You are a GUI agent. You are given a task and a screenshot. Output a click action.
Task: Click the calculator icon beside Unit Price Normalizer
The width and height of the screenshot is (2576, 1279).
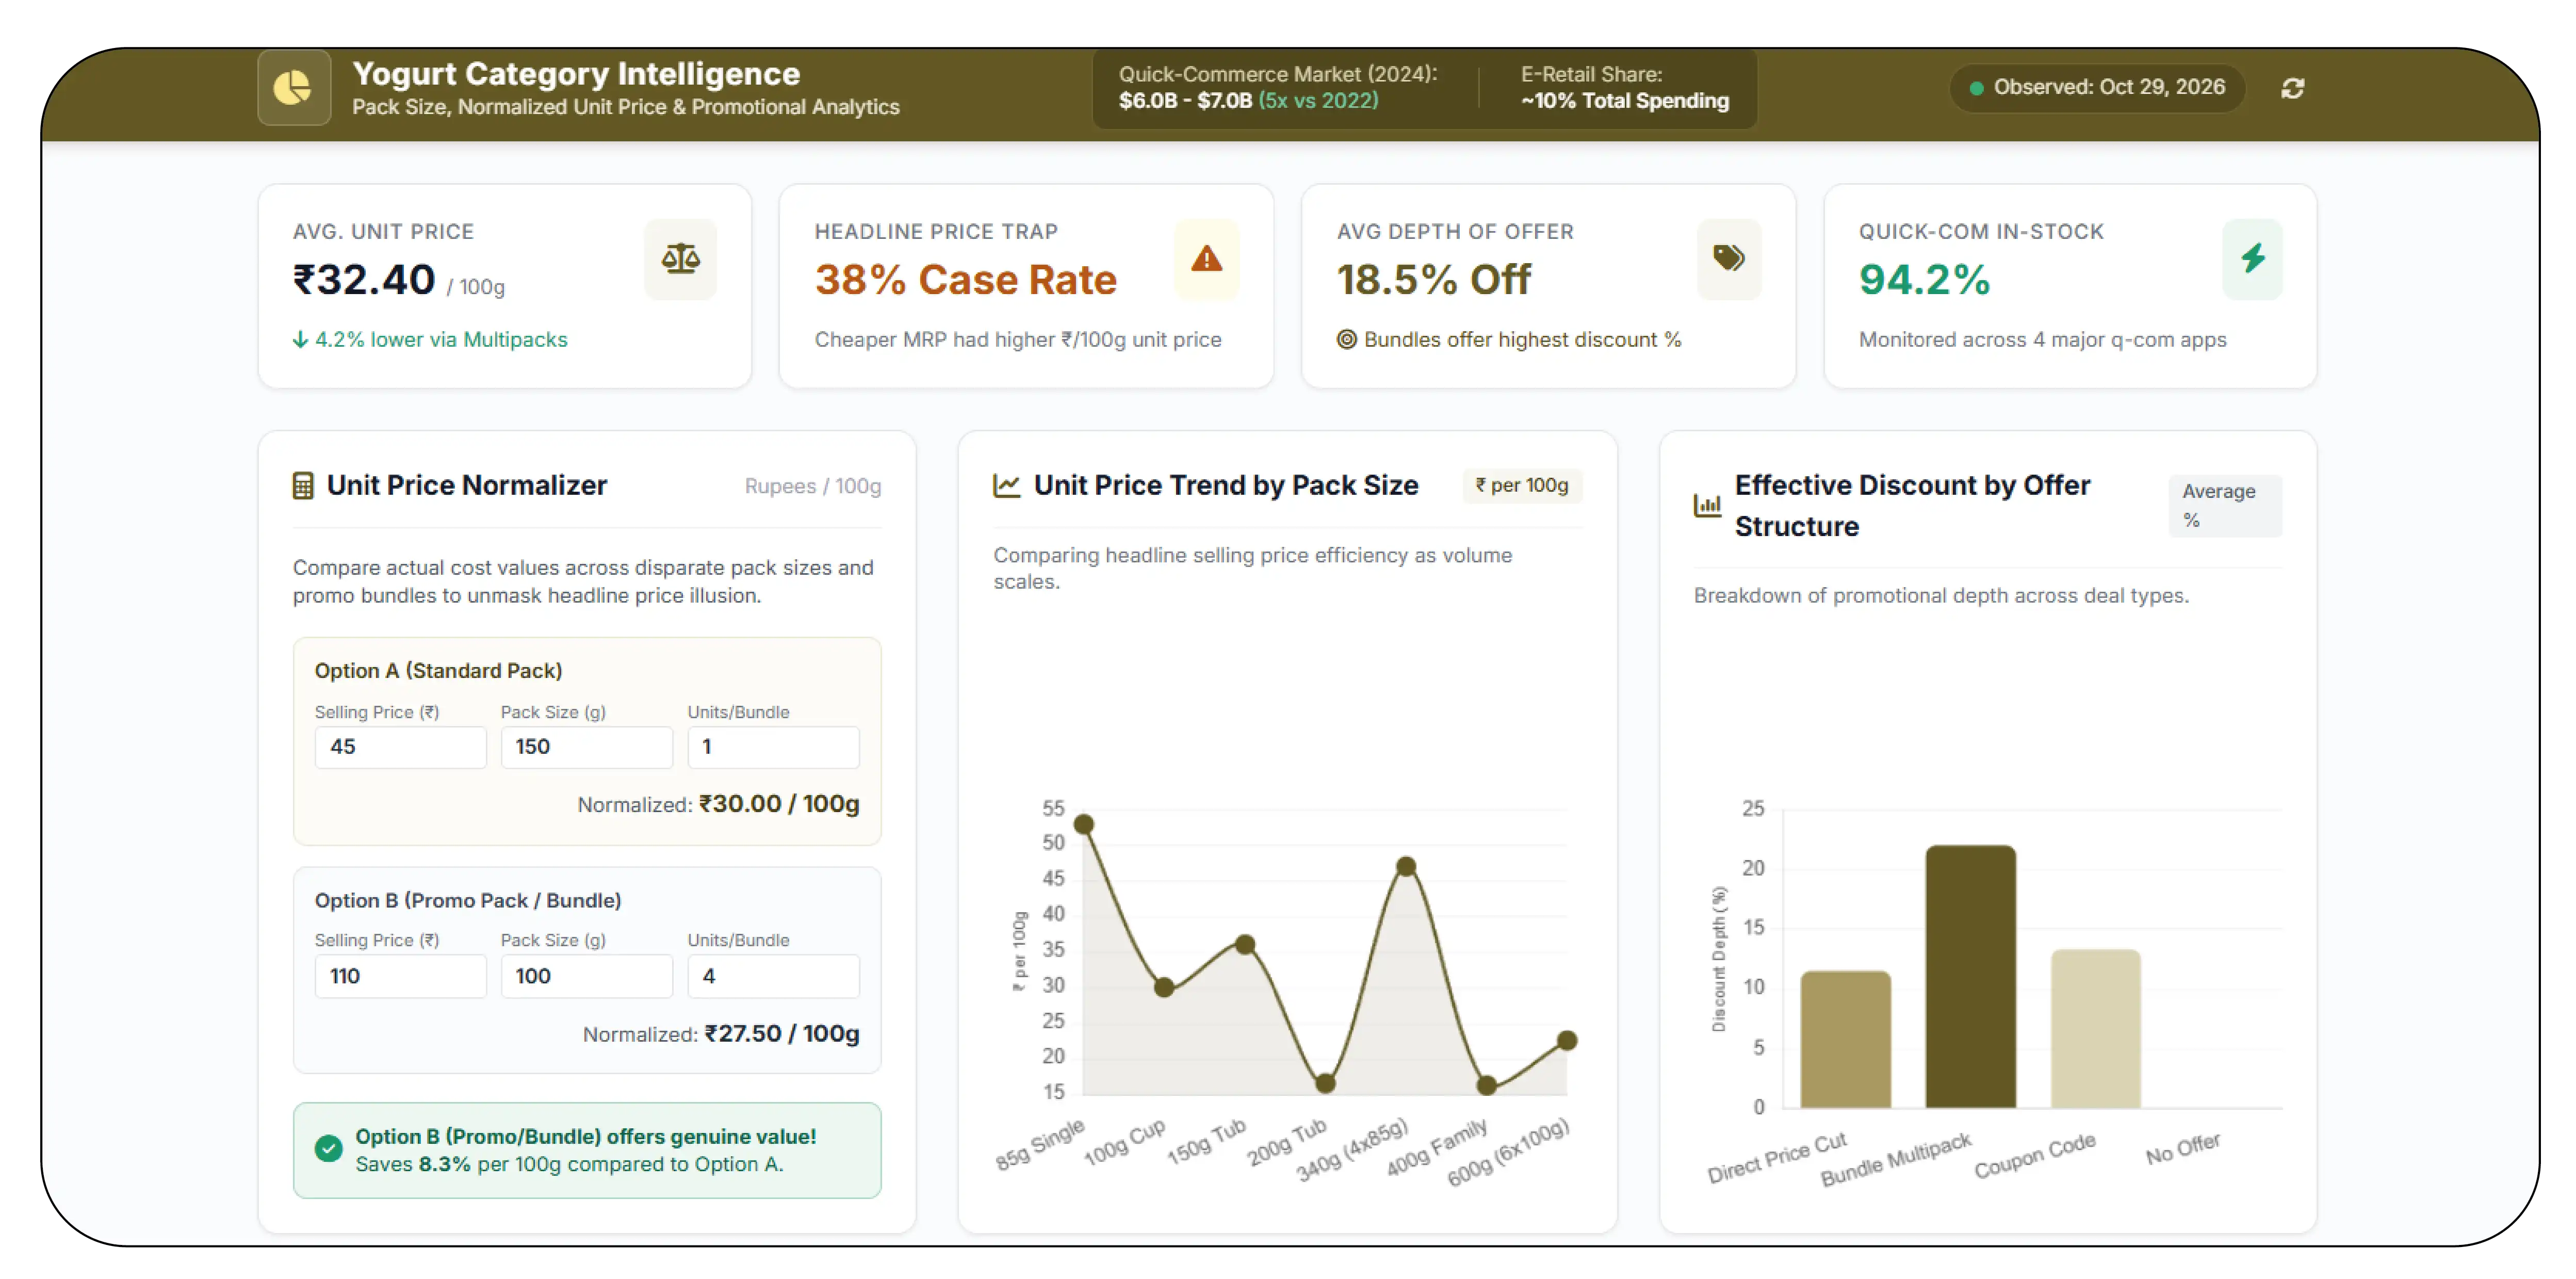tap(303, 485)
